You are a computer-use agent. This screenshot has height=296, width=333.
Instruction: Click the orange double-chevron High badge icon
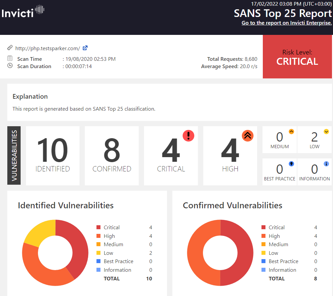click(x=248, y=136)
